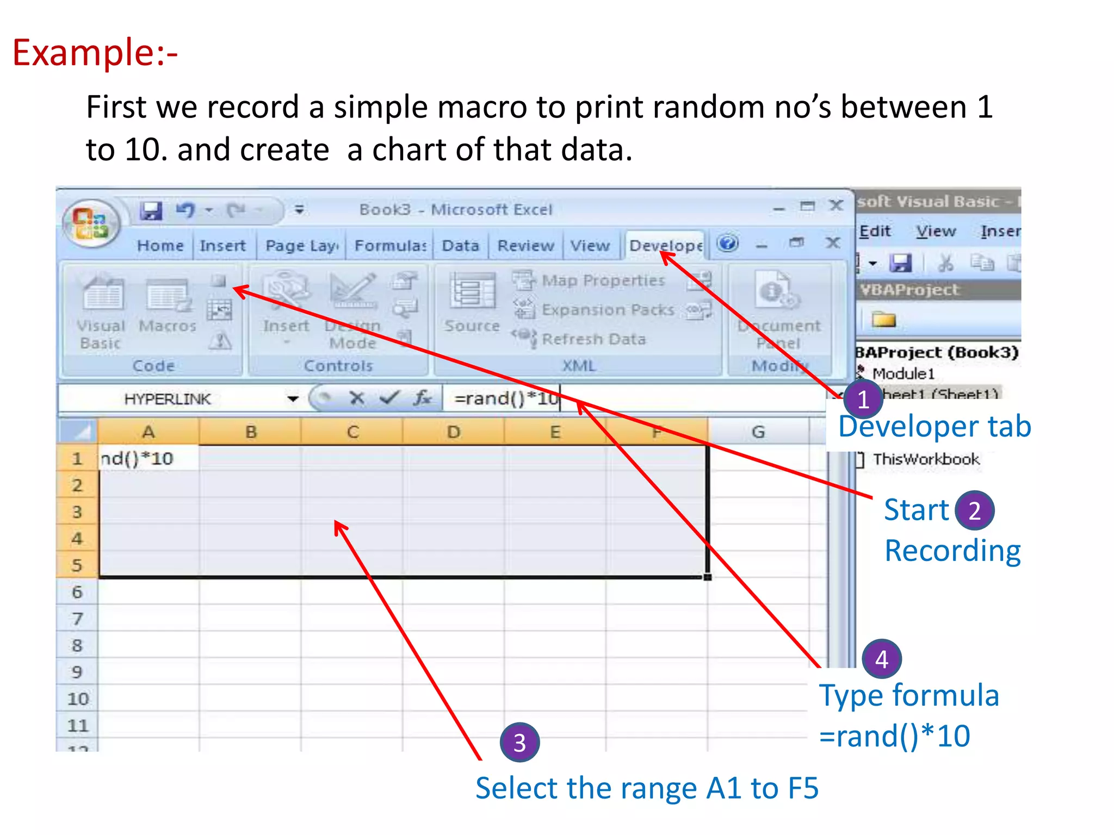
Task: Save icon in Visual Basic toolbar
Action: click(900, 263)
